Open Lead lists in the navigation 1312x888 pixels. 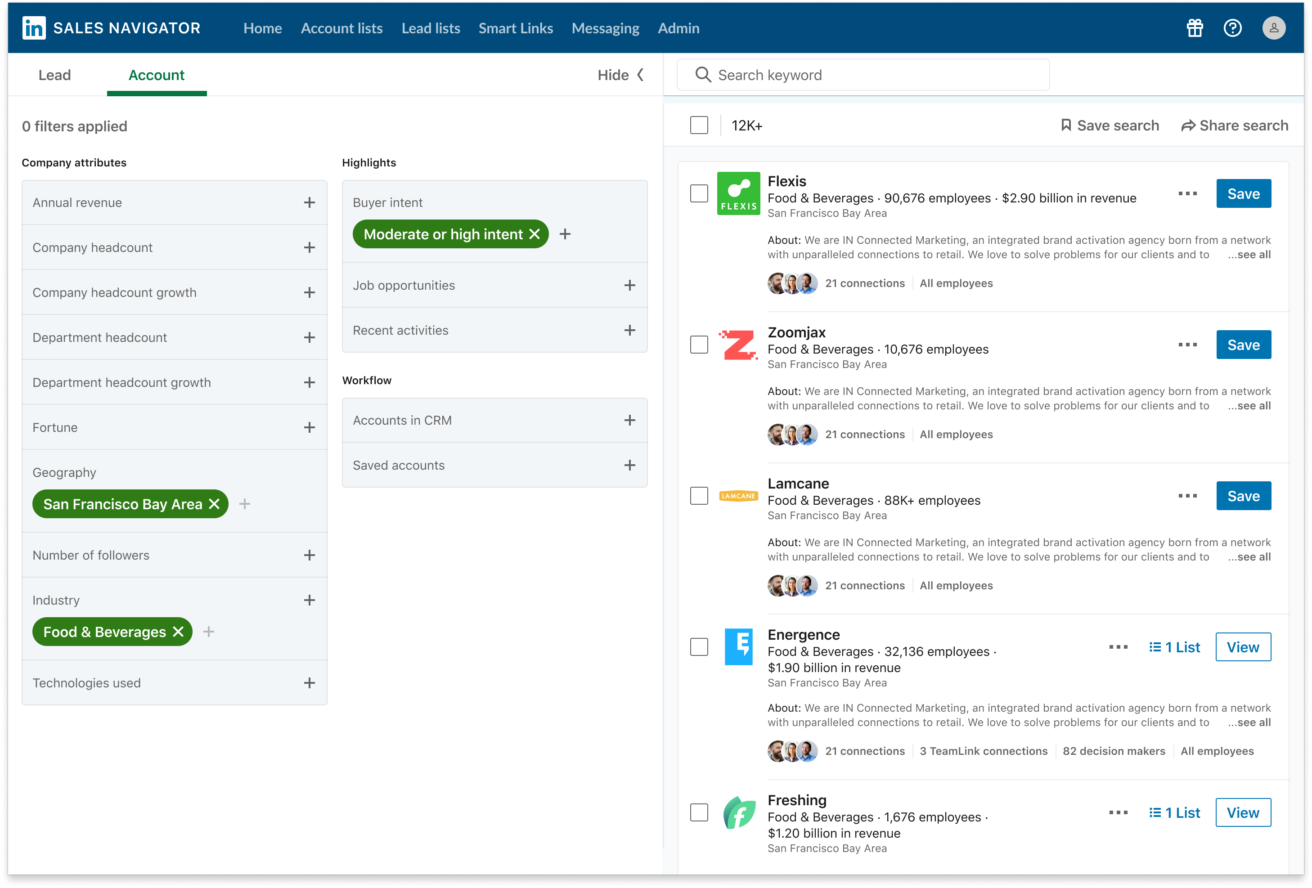tap(431, 28)
